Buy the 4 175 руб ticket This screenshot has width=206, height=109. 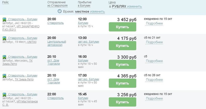coord(122,46)
